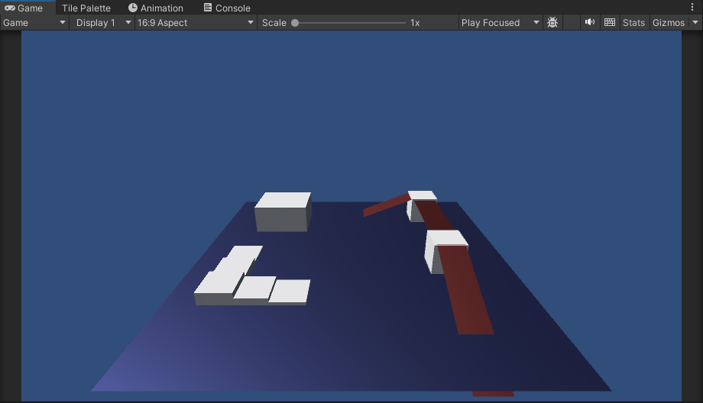Click the large gray cube in scene
The image size is (703, 403).
click(283, 211)
